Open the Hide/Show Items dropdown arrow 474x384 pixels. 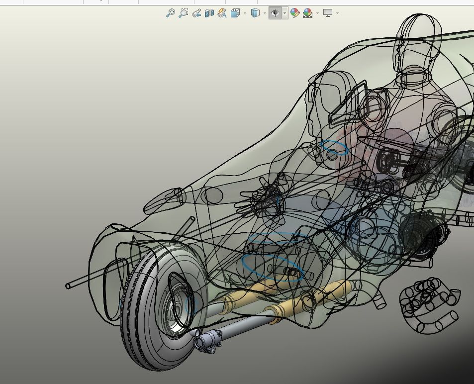coord(284,13)
